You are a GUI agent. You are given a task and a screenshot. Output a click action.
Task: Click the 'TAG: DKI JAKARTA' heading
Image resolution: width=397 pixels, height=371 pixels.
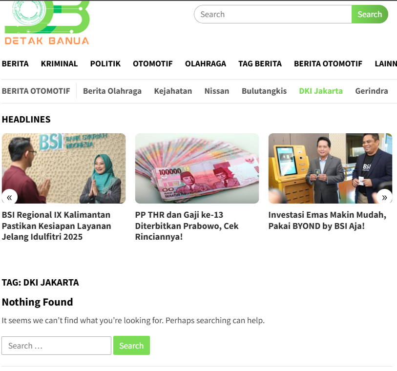[x=40, y=283]
